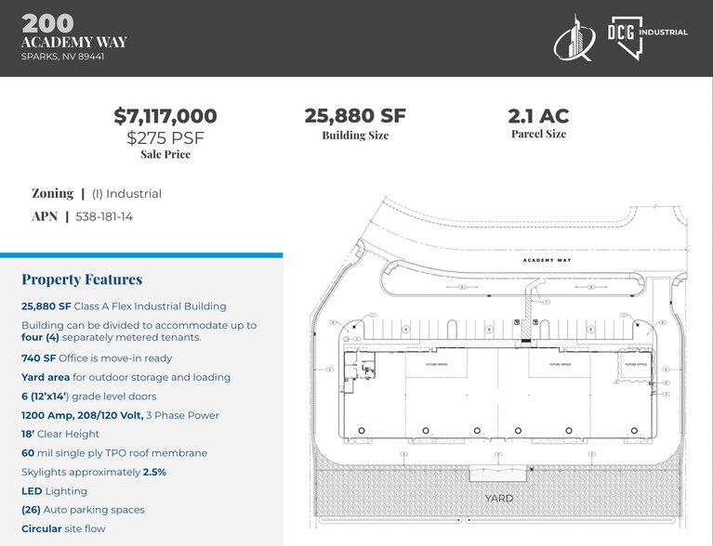Click the 2.1 AC parcel size heading

[538, 116]
